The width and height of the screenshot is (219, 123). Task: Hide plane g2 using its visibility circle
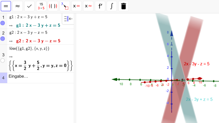click(x=3, y=39)
